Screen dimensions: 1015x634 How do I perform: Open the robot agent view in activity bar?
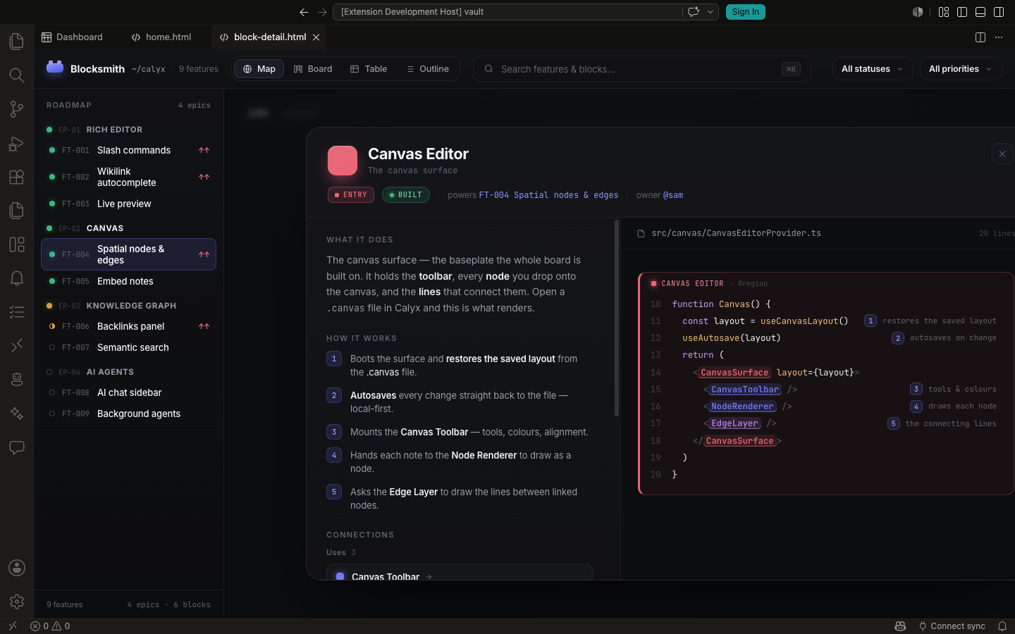(17, 380)
